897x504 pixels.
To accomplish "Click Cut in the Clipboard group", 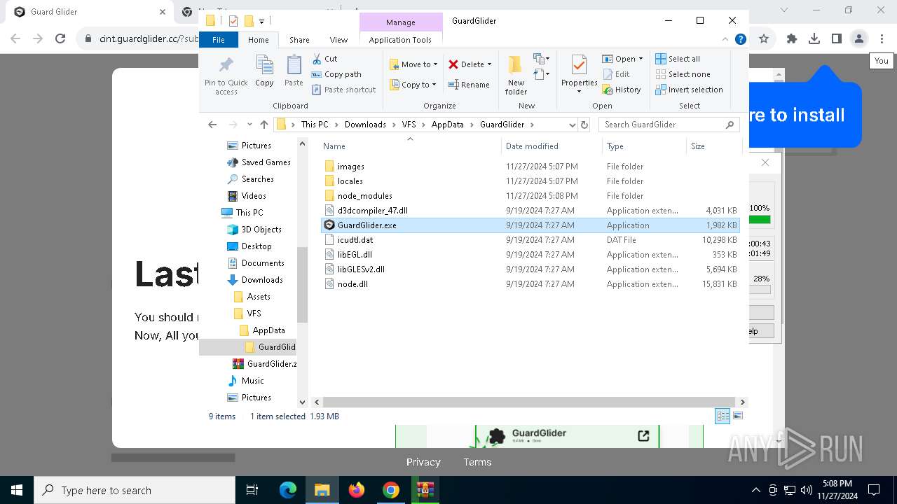I will coord(324,59).
